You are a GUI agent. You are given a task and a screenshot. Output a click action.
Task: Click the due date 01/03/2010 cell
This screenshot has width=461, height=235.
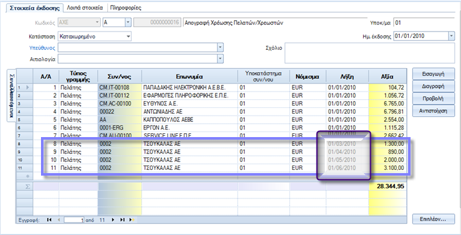pyautogui.click(x=347, y=143)
